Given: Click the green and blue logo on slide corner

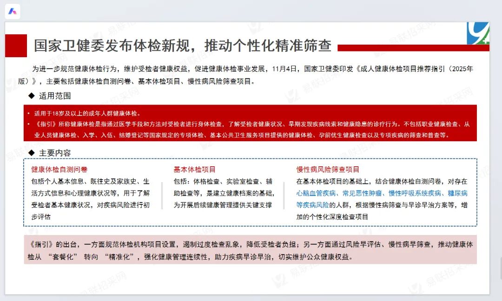Looking at the screenshot, I should click(478, 33).
